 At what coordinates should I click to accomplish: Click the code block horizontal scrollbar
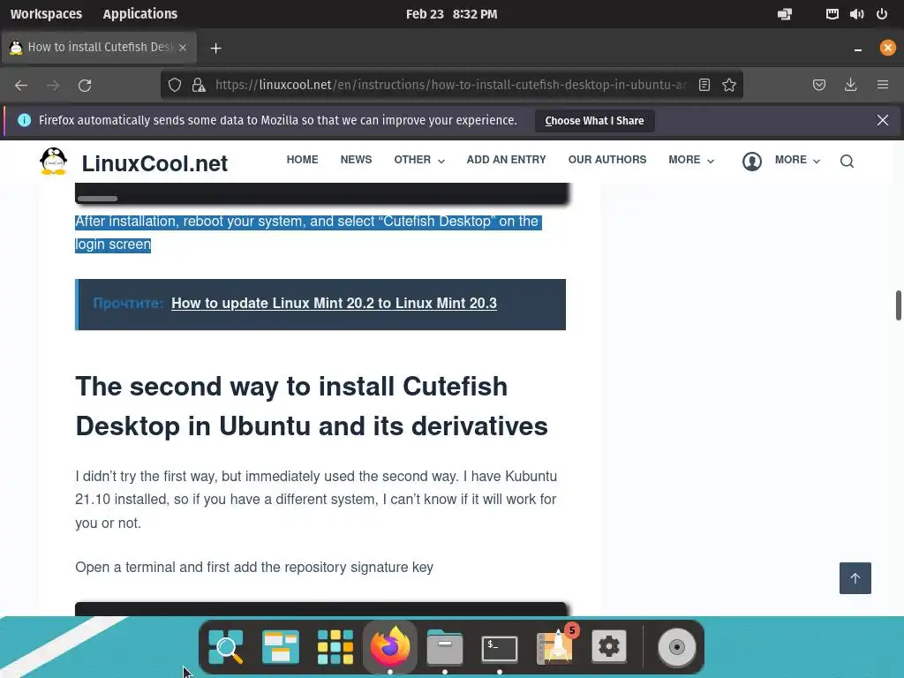[97, 199]
